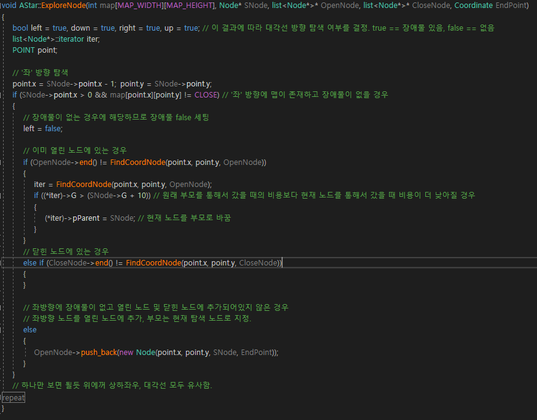Image resolution: width=537 pixels, height=420 pixels.
Task: Click the purple 'CLOSE' constant
Action: [206, 95]
